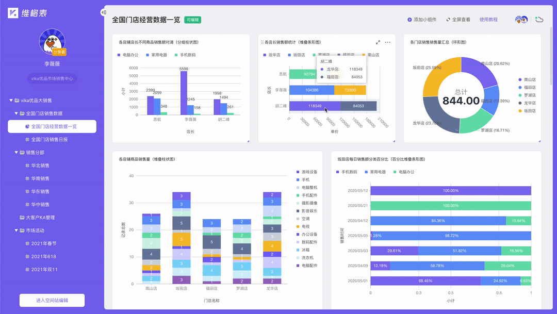Toggle 游戏设备 legend in stacked column chart
This screenshot has height=314, width=557.
tap(307, 172)
